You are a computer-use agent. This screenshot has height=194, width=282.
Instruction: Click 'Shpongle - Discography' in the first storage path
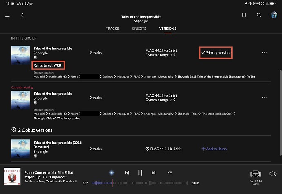click(159, 77)
